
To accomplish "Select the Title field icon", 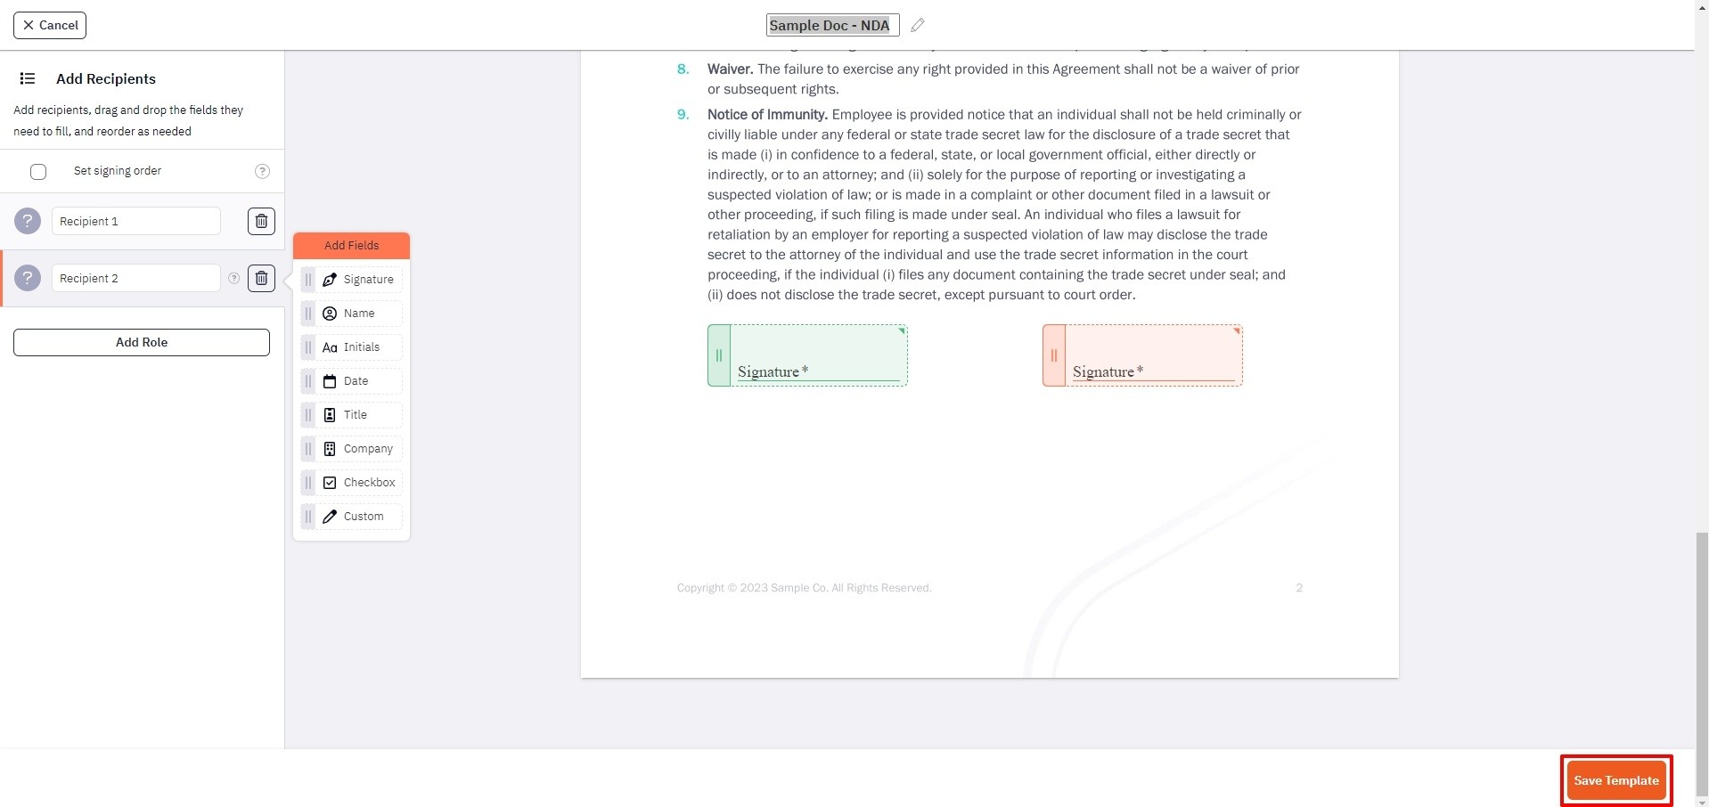I will [330, 414].
